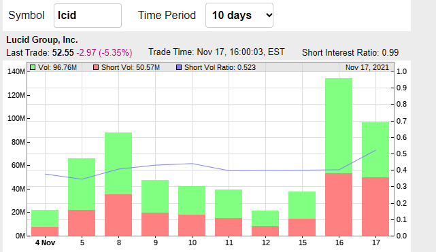This screenshot has width=436, height=252.
Task: Click the green volume bar for 12 Nov
Action: point(265,219)
